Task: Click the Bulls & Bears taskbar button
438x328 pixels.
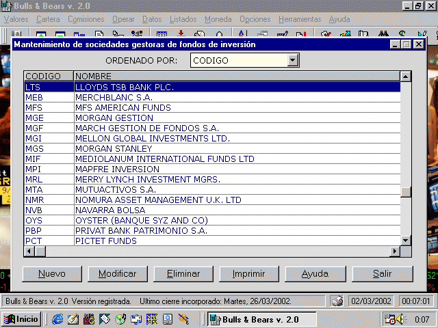Action: click(261, 319)
